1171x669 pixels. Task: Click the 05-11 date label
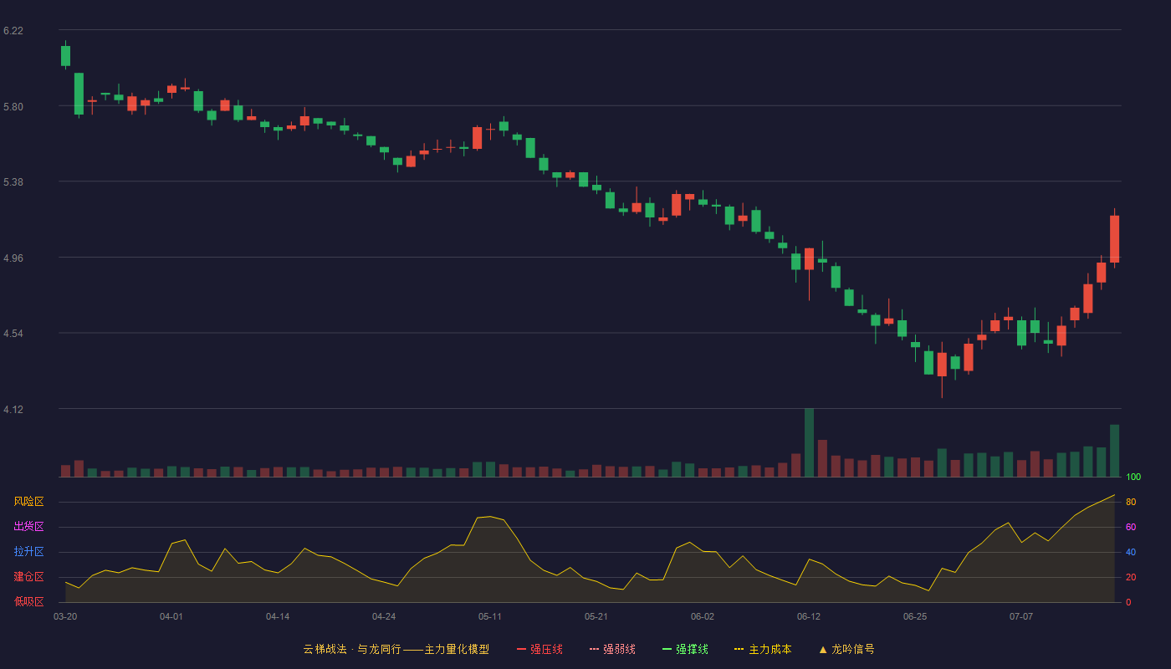pos(490,616)
